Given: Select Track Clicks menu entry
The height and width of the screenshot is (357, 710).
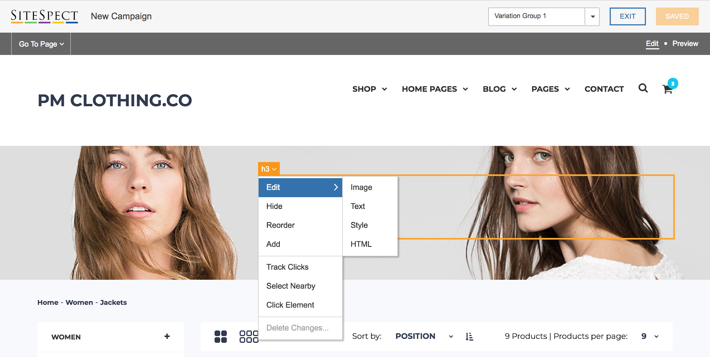Looking at the screenshot, I should tap(287, 267).
